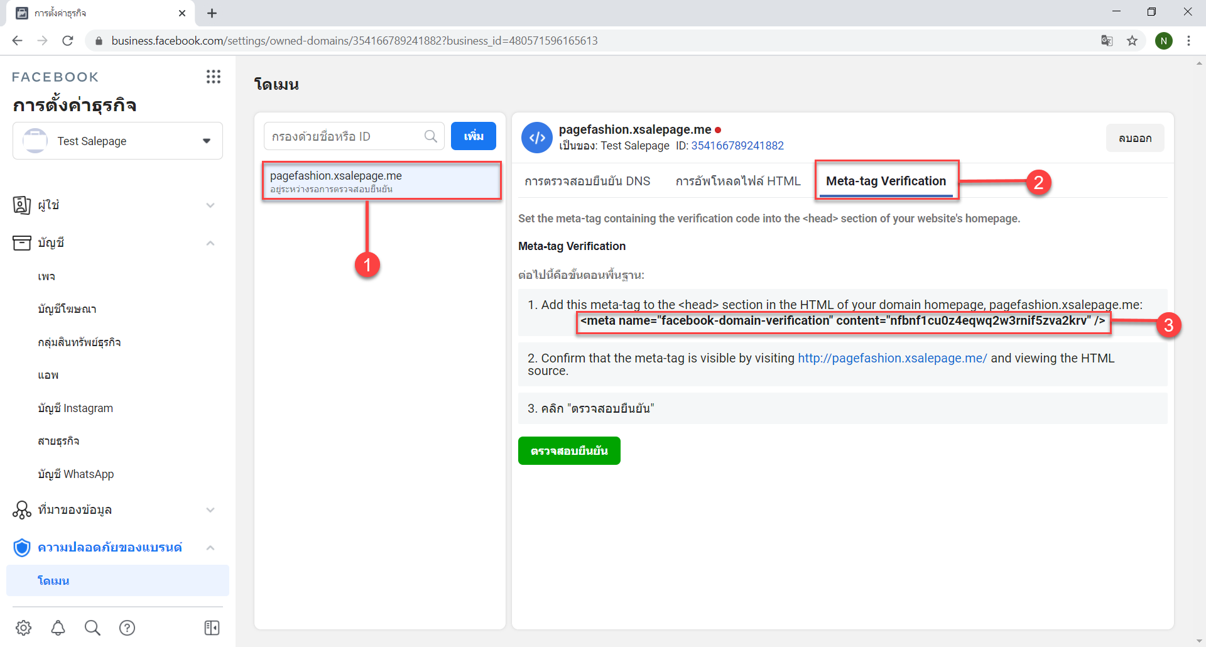Click the page scrollbar down arrow
Screen dimensions: 1206x647
pyautogui.click(x=1200, y=641)
